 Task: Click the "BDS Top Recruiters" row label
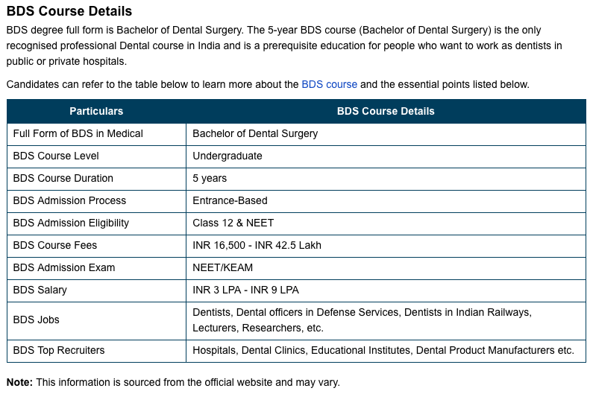click(x=59, y=349)
